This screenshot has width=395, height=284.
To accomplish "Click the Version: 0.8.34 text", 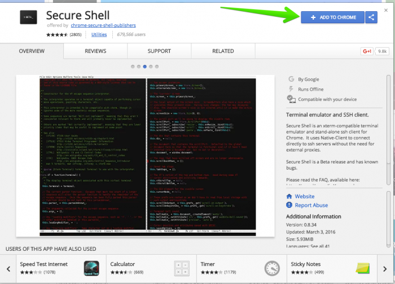I will click(301, 225).
